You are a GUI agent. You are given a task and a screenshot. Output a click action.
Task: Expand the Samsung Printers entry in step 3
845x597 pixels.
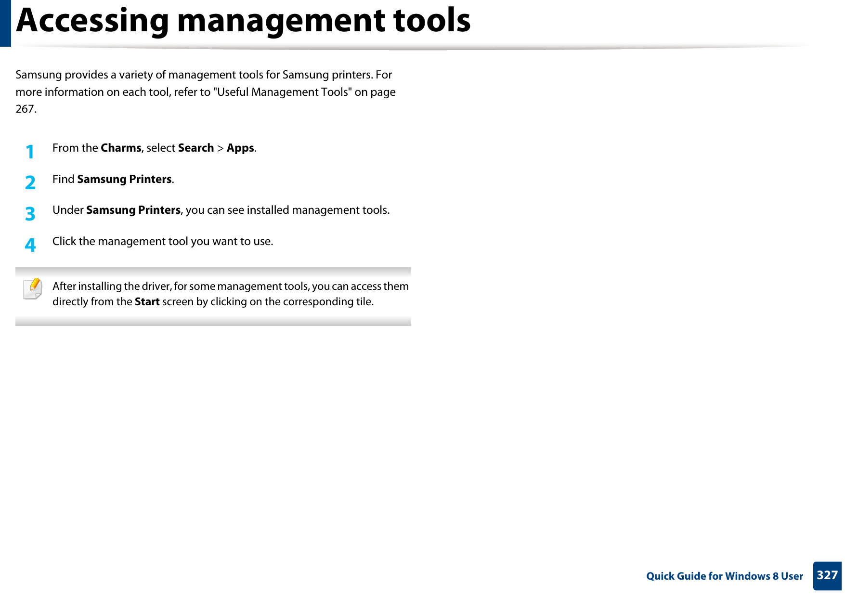tap(133, 210)
